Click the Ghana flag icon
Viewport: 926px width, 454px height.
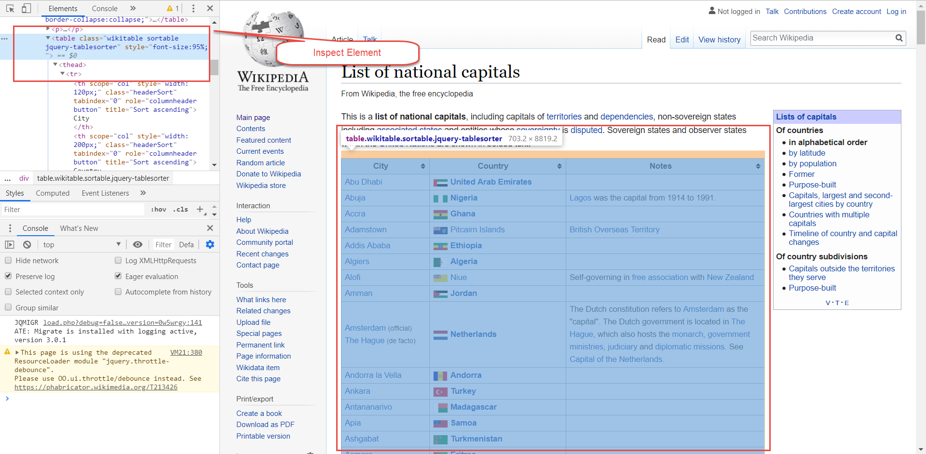point(440,214)
